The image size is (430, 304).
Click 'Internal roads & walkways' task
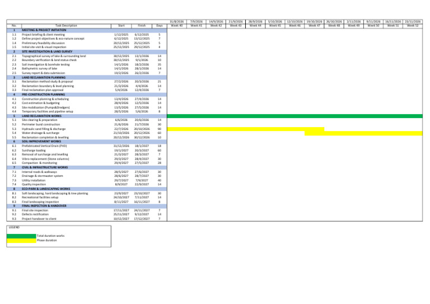point(40,172)
